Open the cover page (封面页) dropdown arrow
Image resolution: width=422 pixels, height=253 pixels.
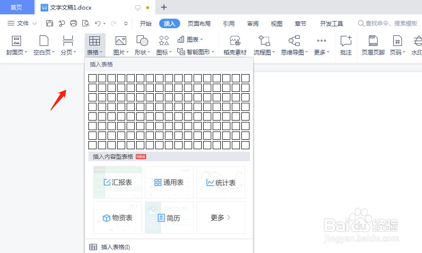point(26,52)
